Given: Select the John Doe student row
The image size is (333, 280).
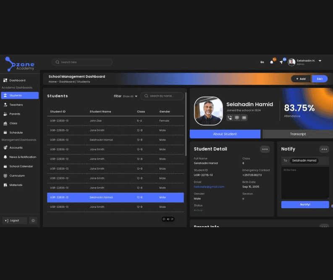Looking at the screenshot, I should click(x=115, y=121).
